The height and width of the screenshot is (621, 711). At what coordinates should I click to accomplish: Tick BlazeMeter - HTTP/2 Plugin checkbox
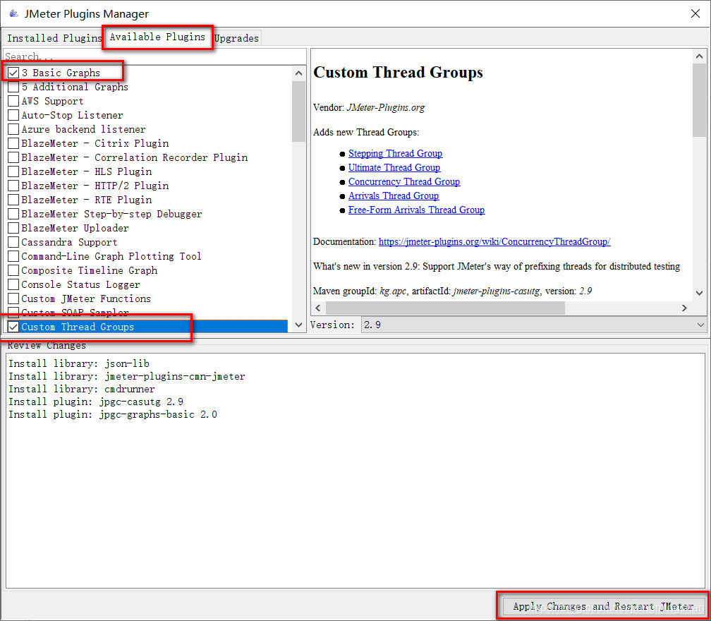[13, 186]
